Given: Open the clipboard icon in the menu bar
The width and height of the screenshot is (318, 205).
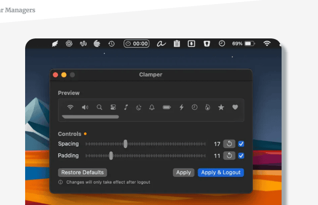Looking at the screenshot, I should (x=177, y=44).
